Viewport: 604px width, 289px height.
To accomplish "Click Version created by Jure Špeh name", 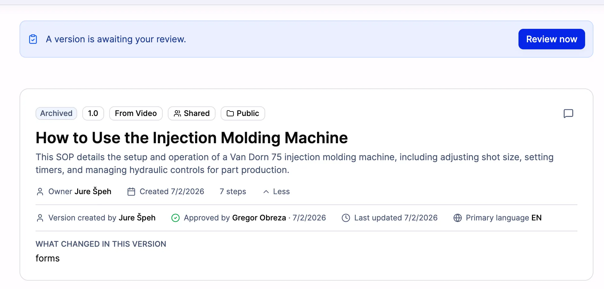I will pos(137,218).
